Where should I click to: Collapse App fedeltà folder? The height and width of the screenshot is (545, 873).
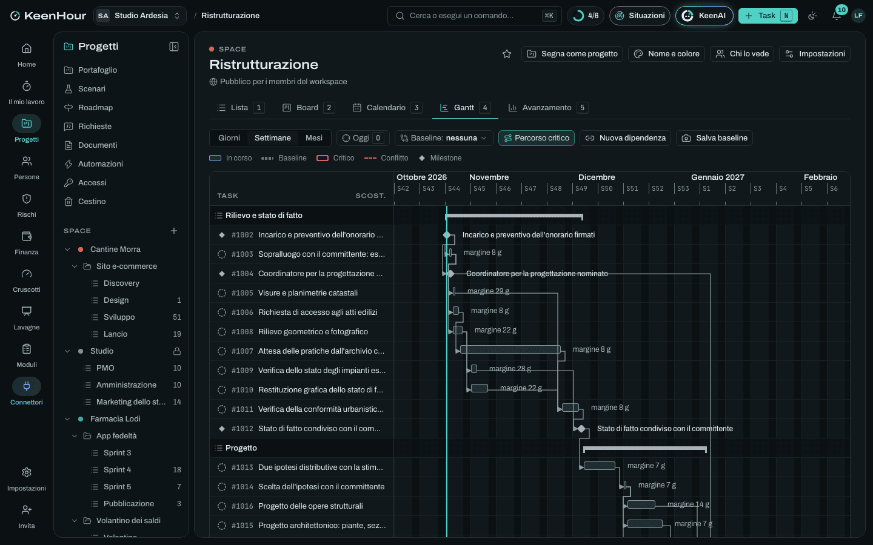tap(75, 436)
